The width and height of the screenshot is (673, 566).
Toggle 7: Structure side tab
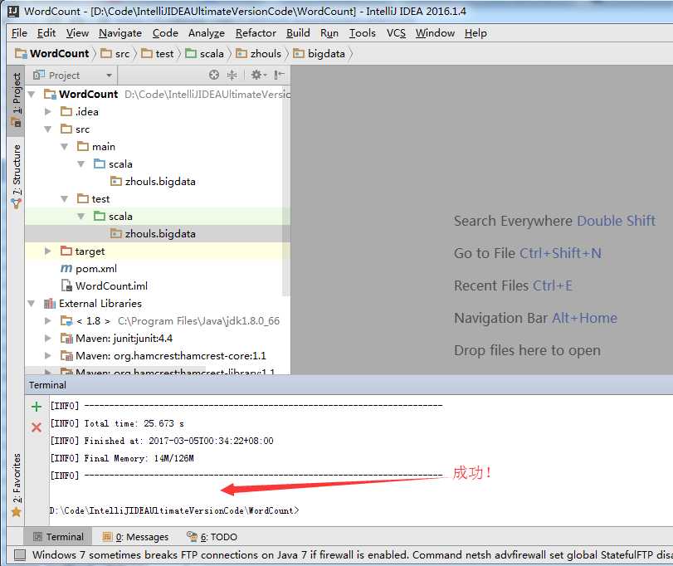17,176
